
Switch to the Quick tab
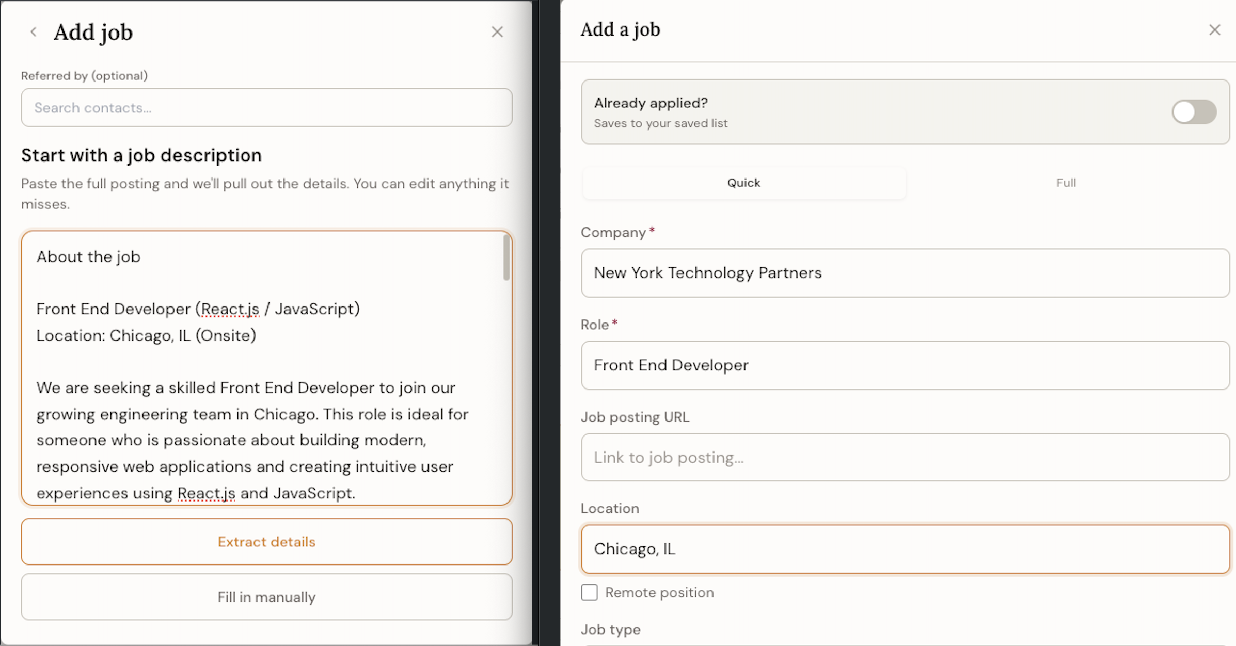point(743,183)
